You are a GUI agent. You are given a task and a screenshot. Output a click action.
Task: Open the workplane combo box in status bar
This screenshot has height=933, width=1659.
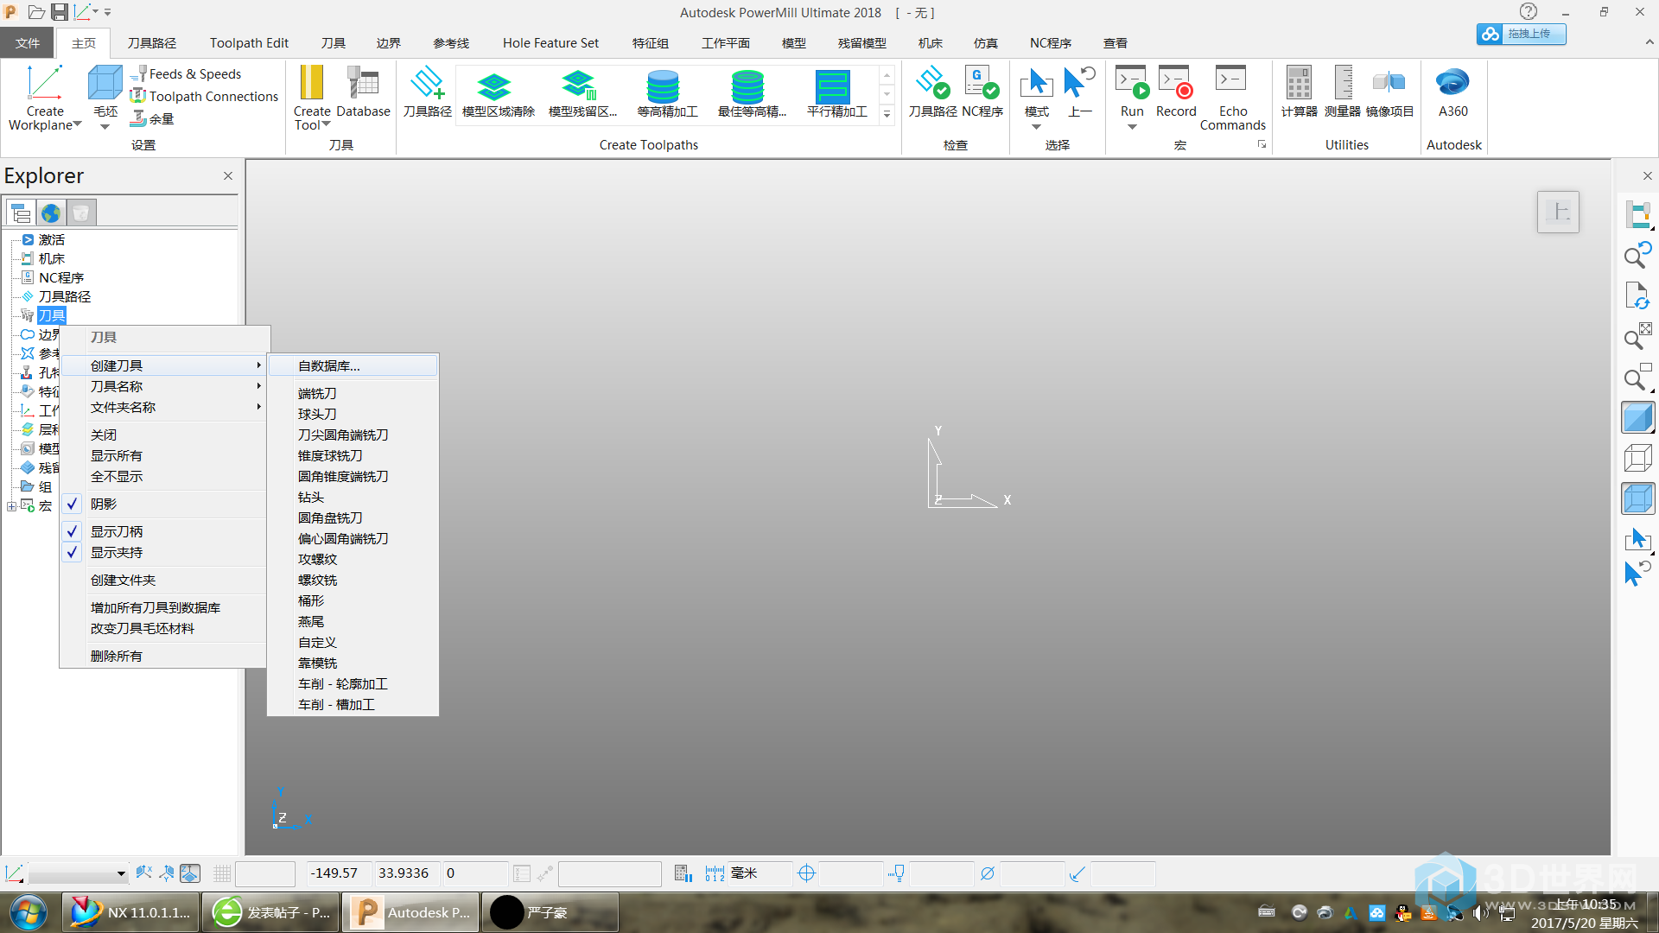coord(78,874)
